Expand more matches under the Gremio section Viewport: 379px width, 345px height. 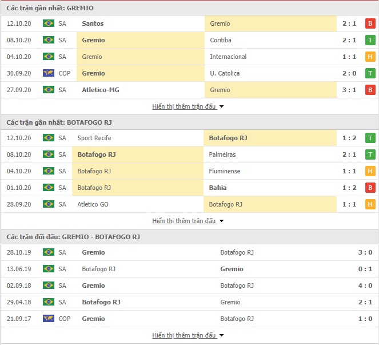188,106
